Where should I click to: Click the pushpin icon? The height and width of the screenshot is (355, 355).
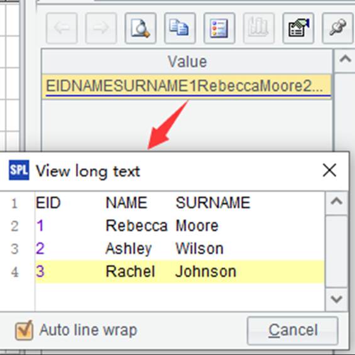pos(337,28)
